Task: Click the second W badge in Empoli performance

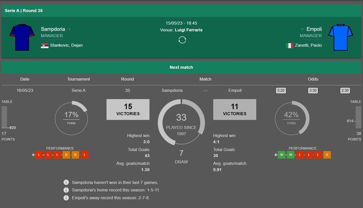Action: point(290,155)
